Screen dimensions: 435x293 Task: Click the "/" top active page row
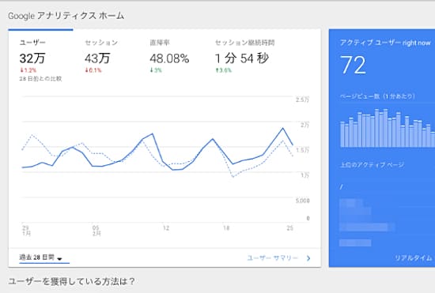coord(342,187)
